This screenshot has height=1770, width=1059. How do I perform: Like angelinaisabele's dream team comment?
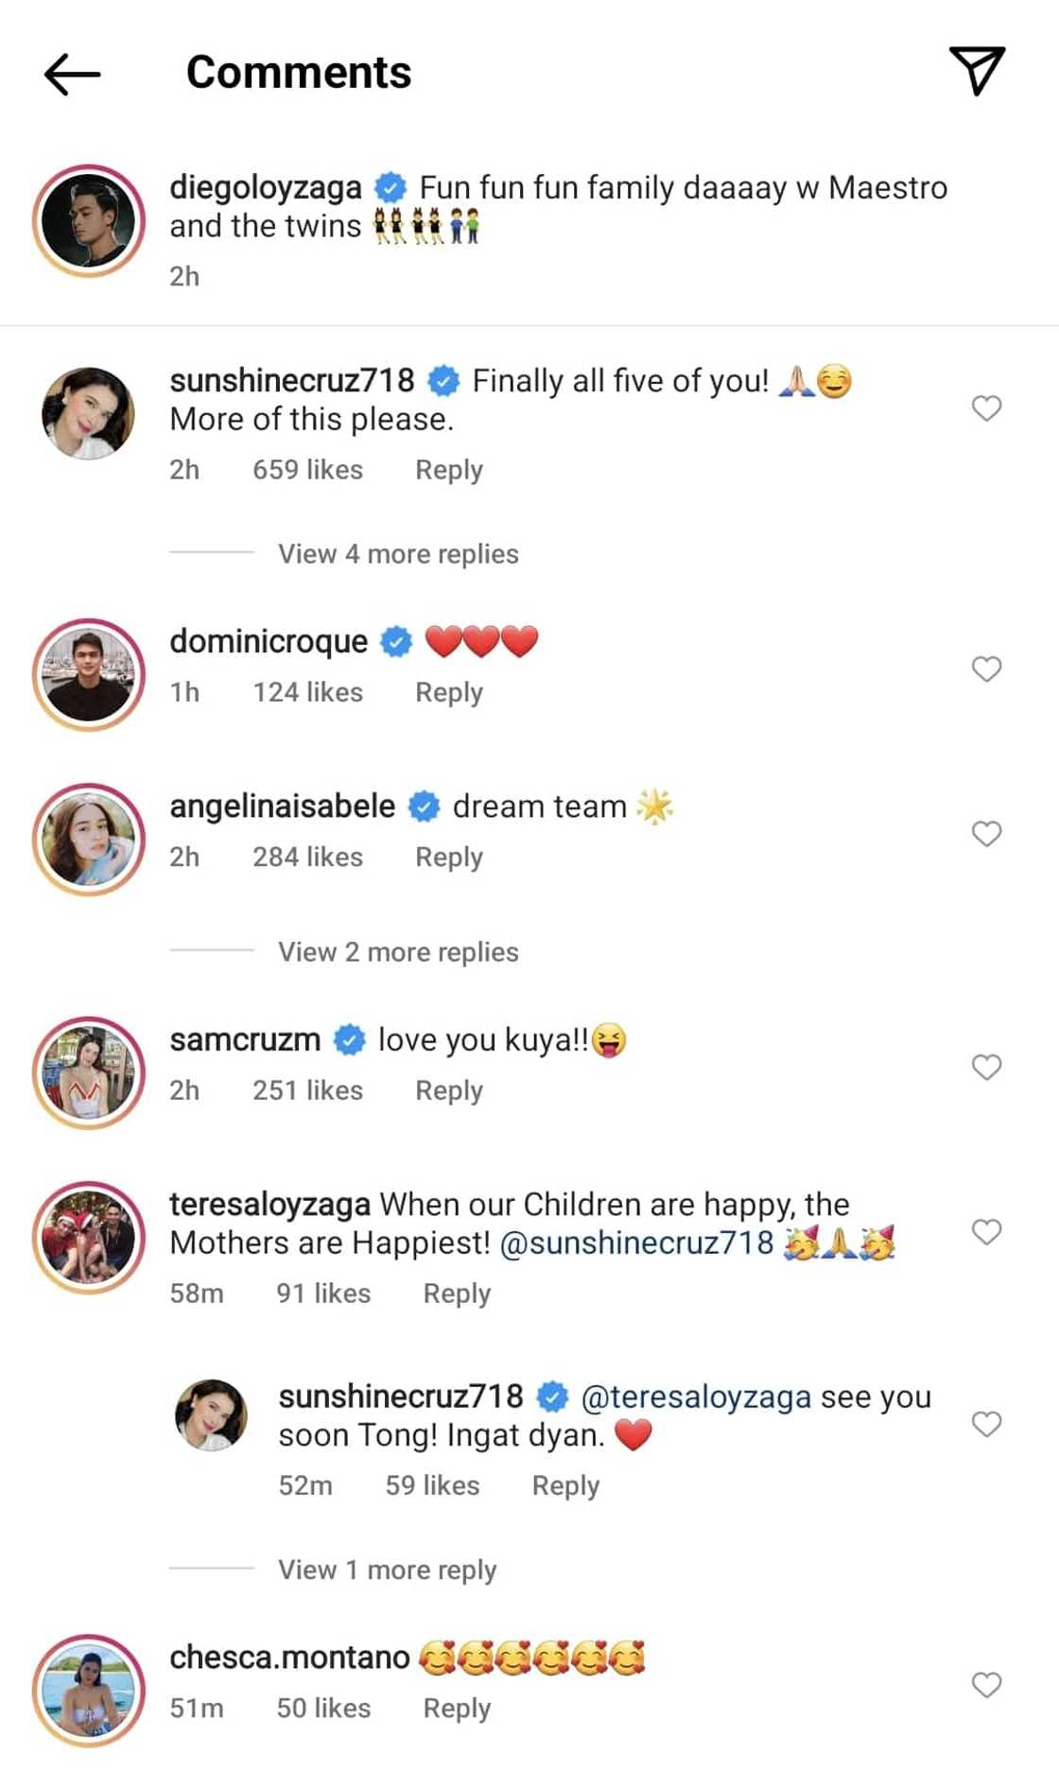point(986,834)
